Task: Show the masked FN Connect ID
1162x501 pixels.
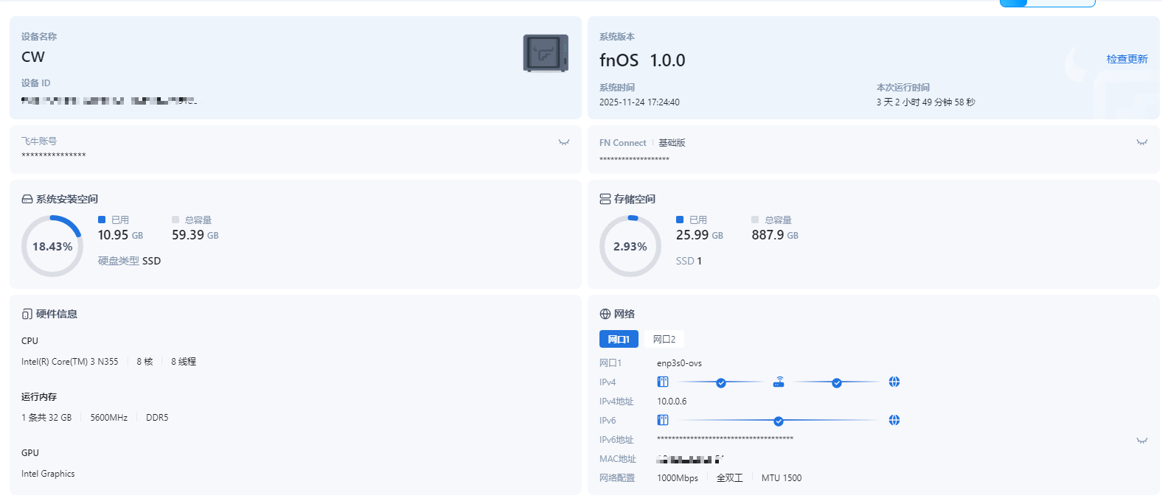Action: click(1142, 142)
